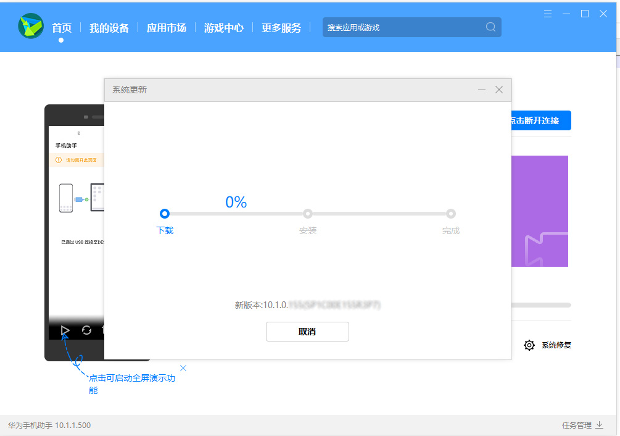
Task: Click the magnifier search icon
Action: [490, 27]
